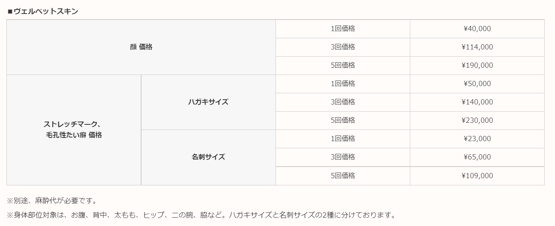Select the ¥140,000 price cell

click(477, 102)
